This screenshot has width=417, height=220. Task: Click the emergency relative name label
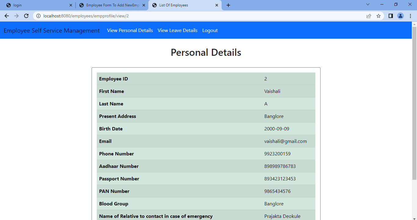click(x=156, y=216)
